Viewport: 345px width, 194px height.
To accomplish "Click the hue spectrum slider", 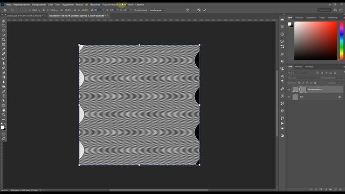I will pyautogui.click(x=342, y=41).
